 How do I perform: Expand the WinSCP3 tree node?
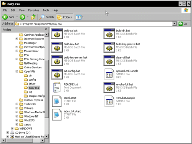click(x=17, y=121)
